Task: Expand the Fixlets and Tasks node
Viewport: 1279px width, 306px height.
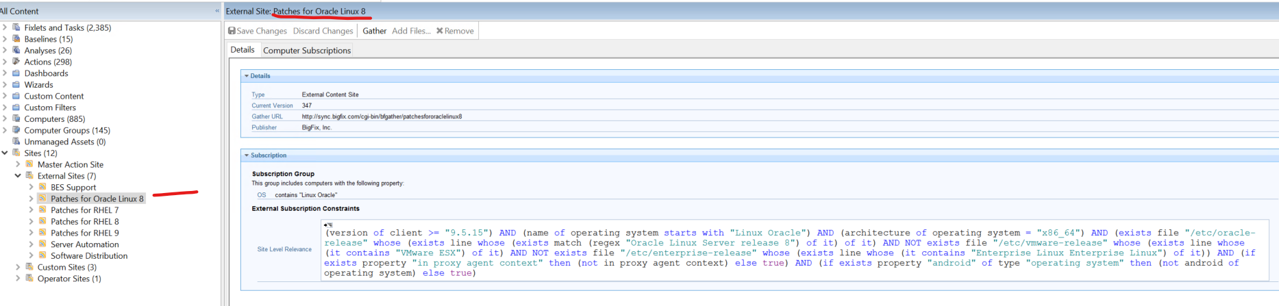Action: [x=5, y=27]
